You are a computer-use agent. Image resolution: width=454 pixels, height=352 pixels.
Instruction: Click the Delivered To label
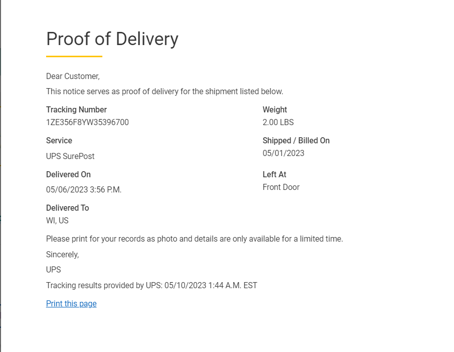(67, 208)
